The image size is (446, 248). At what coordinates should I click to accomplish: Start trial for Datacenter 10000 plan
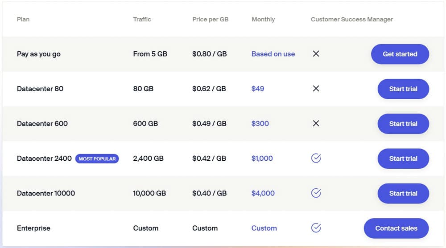(403, 193)
